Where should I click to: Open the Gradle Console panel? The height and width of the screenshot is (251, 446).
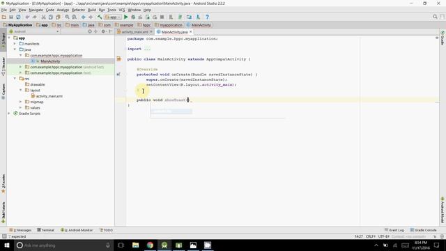coord(423,230)
